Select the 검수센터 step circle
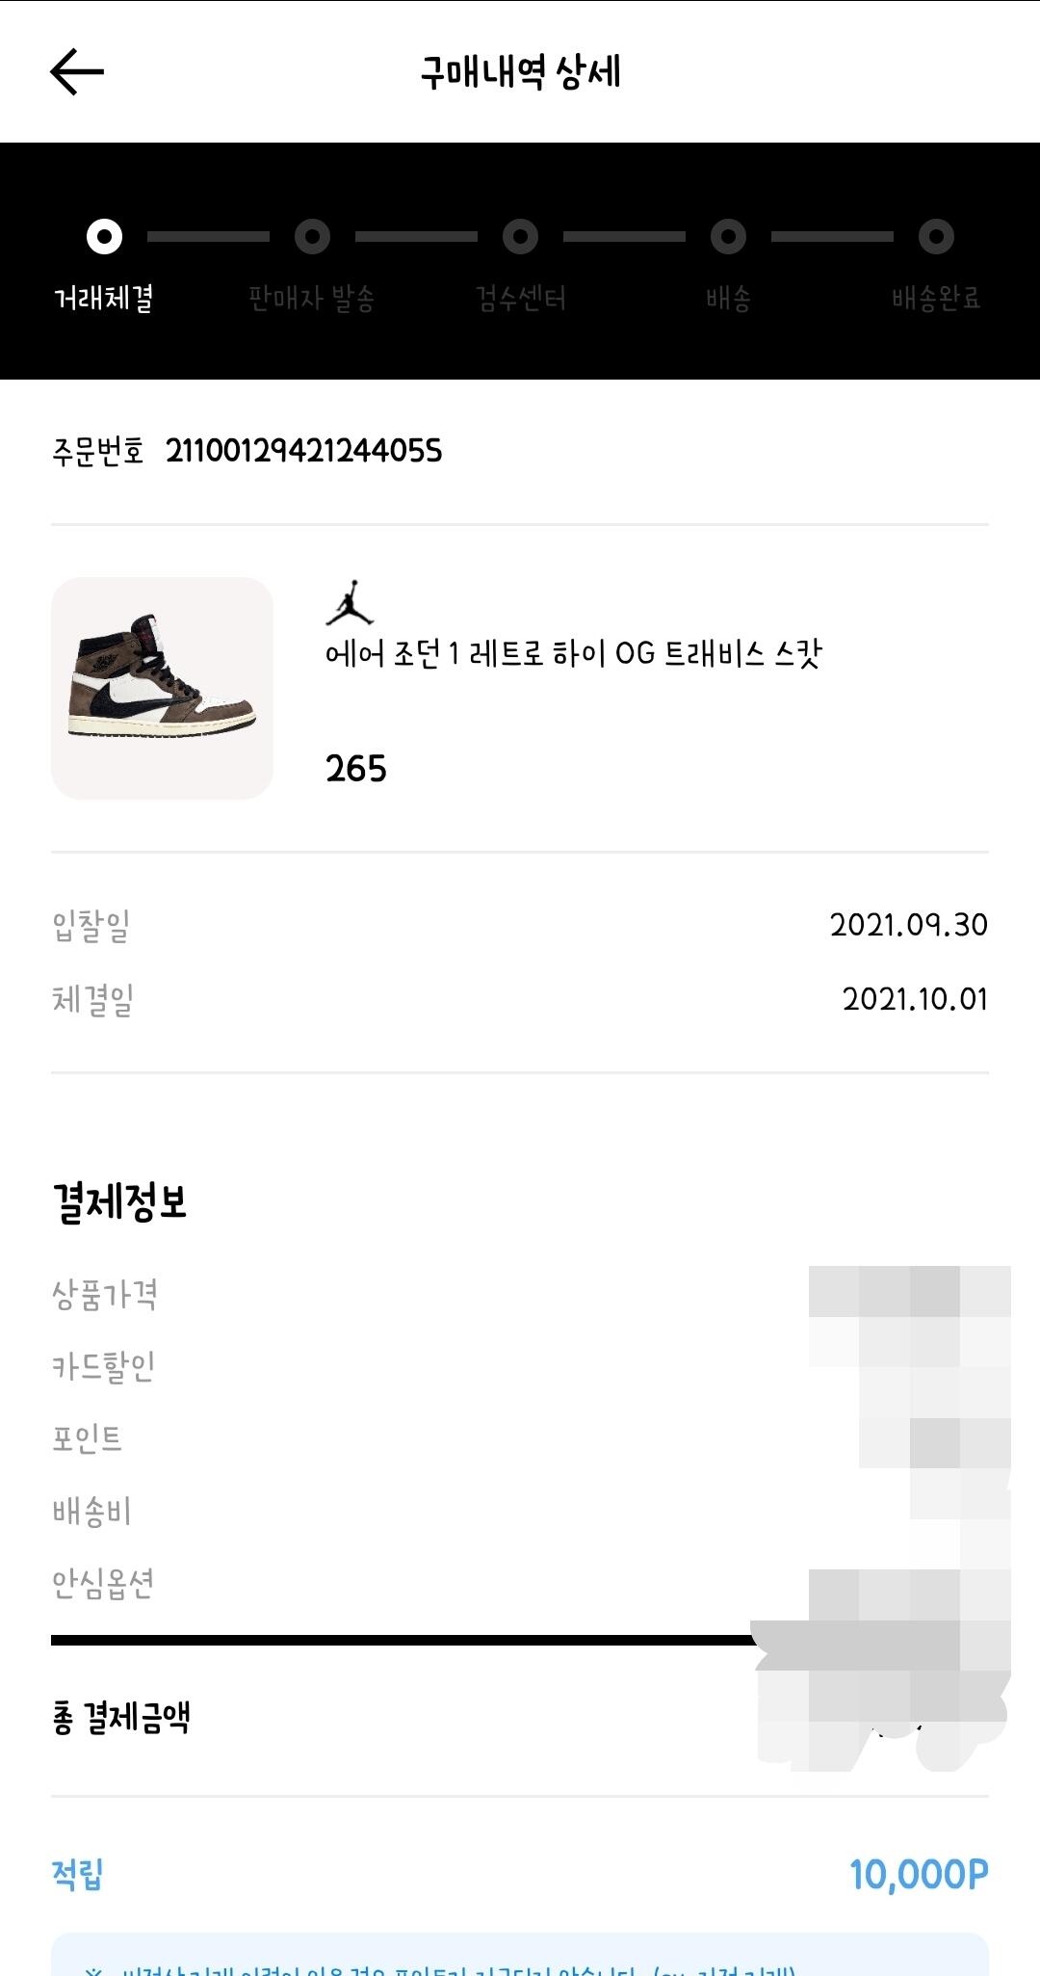 [520, 236]
